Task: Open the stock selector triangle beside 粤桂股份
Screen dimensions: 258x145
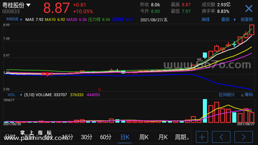Action: (28, 5)
